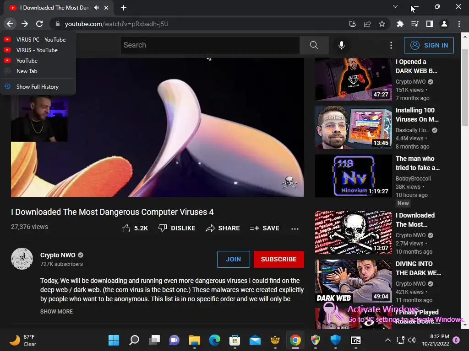Focus the YouTube Search field
This screenshot has height=351, width=469.
pyautogui.click(x=210, y=45)
